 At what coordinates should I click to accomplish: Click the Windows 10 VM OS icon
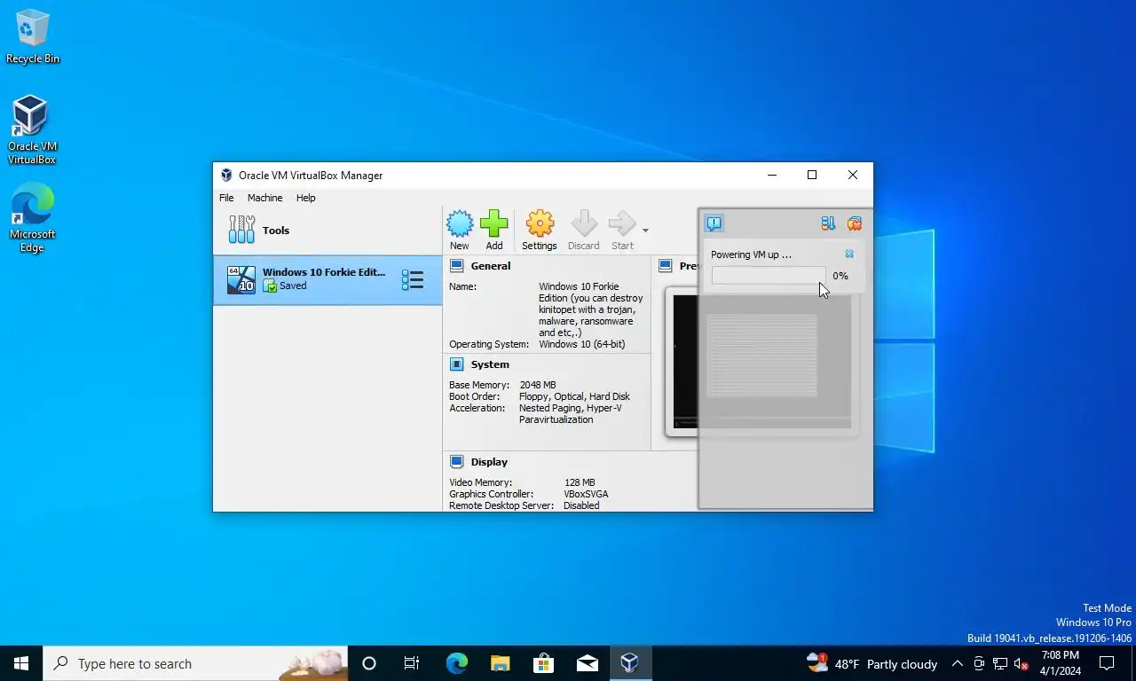(x=241, y=280)
